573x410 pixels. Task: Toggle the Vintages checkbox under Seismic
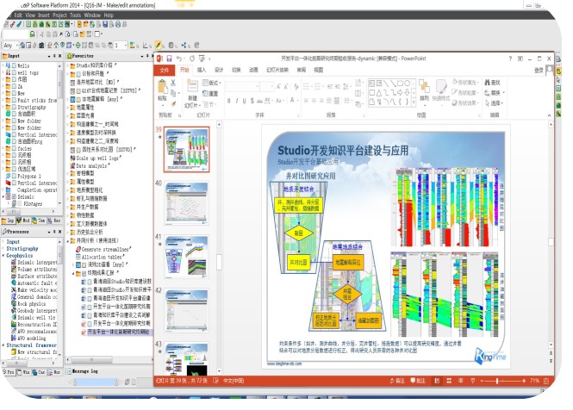20,203
